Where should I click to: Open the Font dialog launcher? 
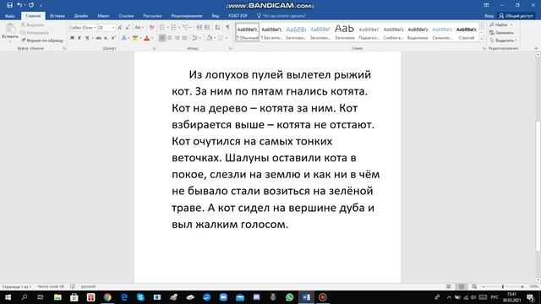[x=154, y=49]
